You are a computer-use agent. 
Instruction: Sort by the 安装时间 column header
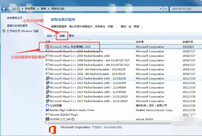(x=188, y=42)
